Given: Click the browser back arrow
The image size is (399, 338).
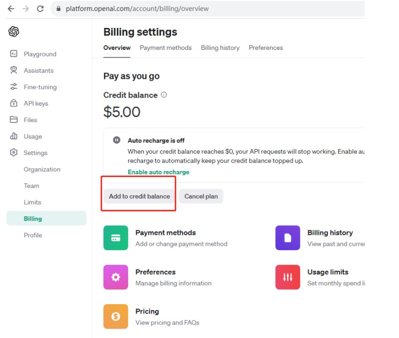Looking at the screenshot, I should pos(11,8).
